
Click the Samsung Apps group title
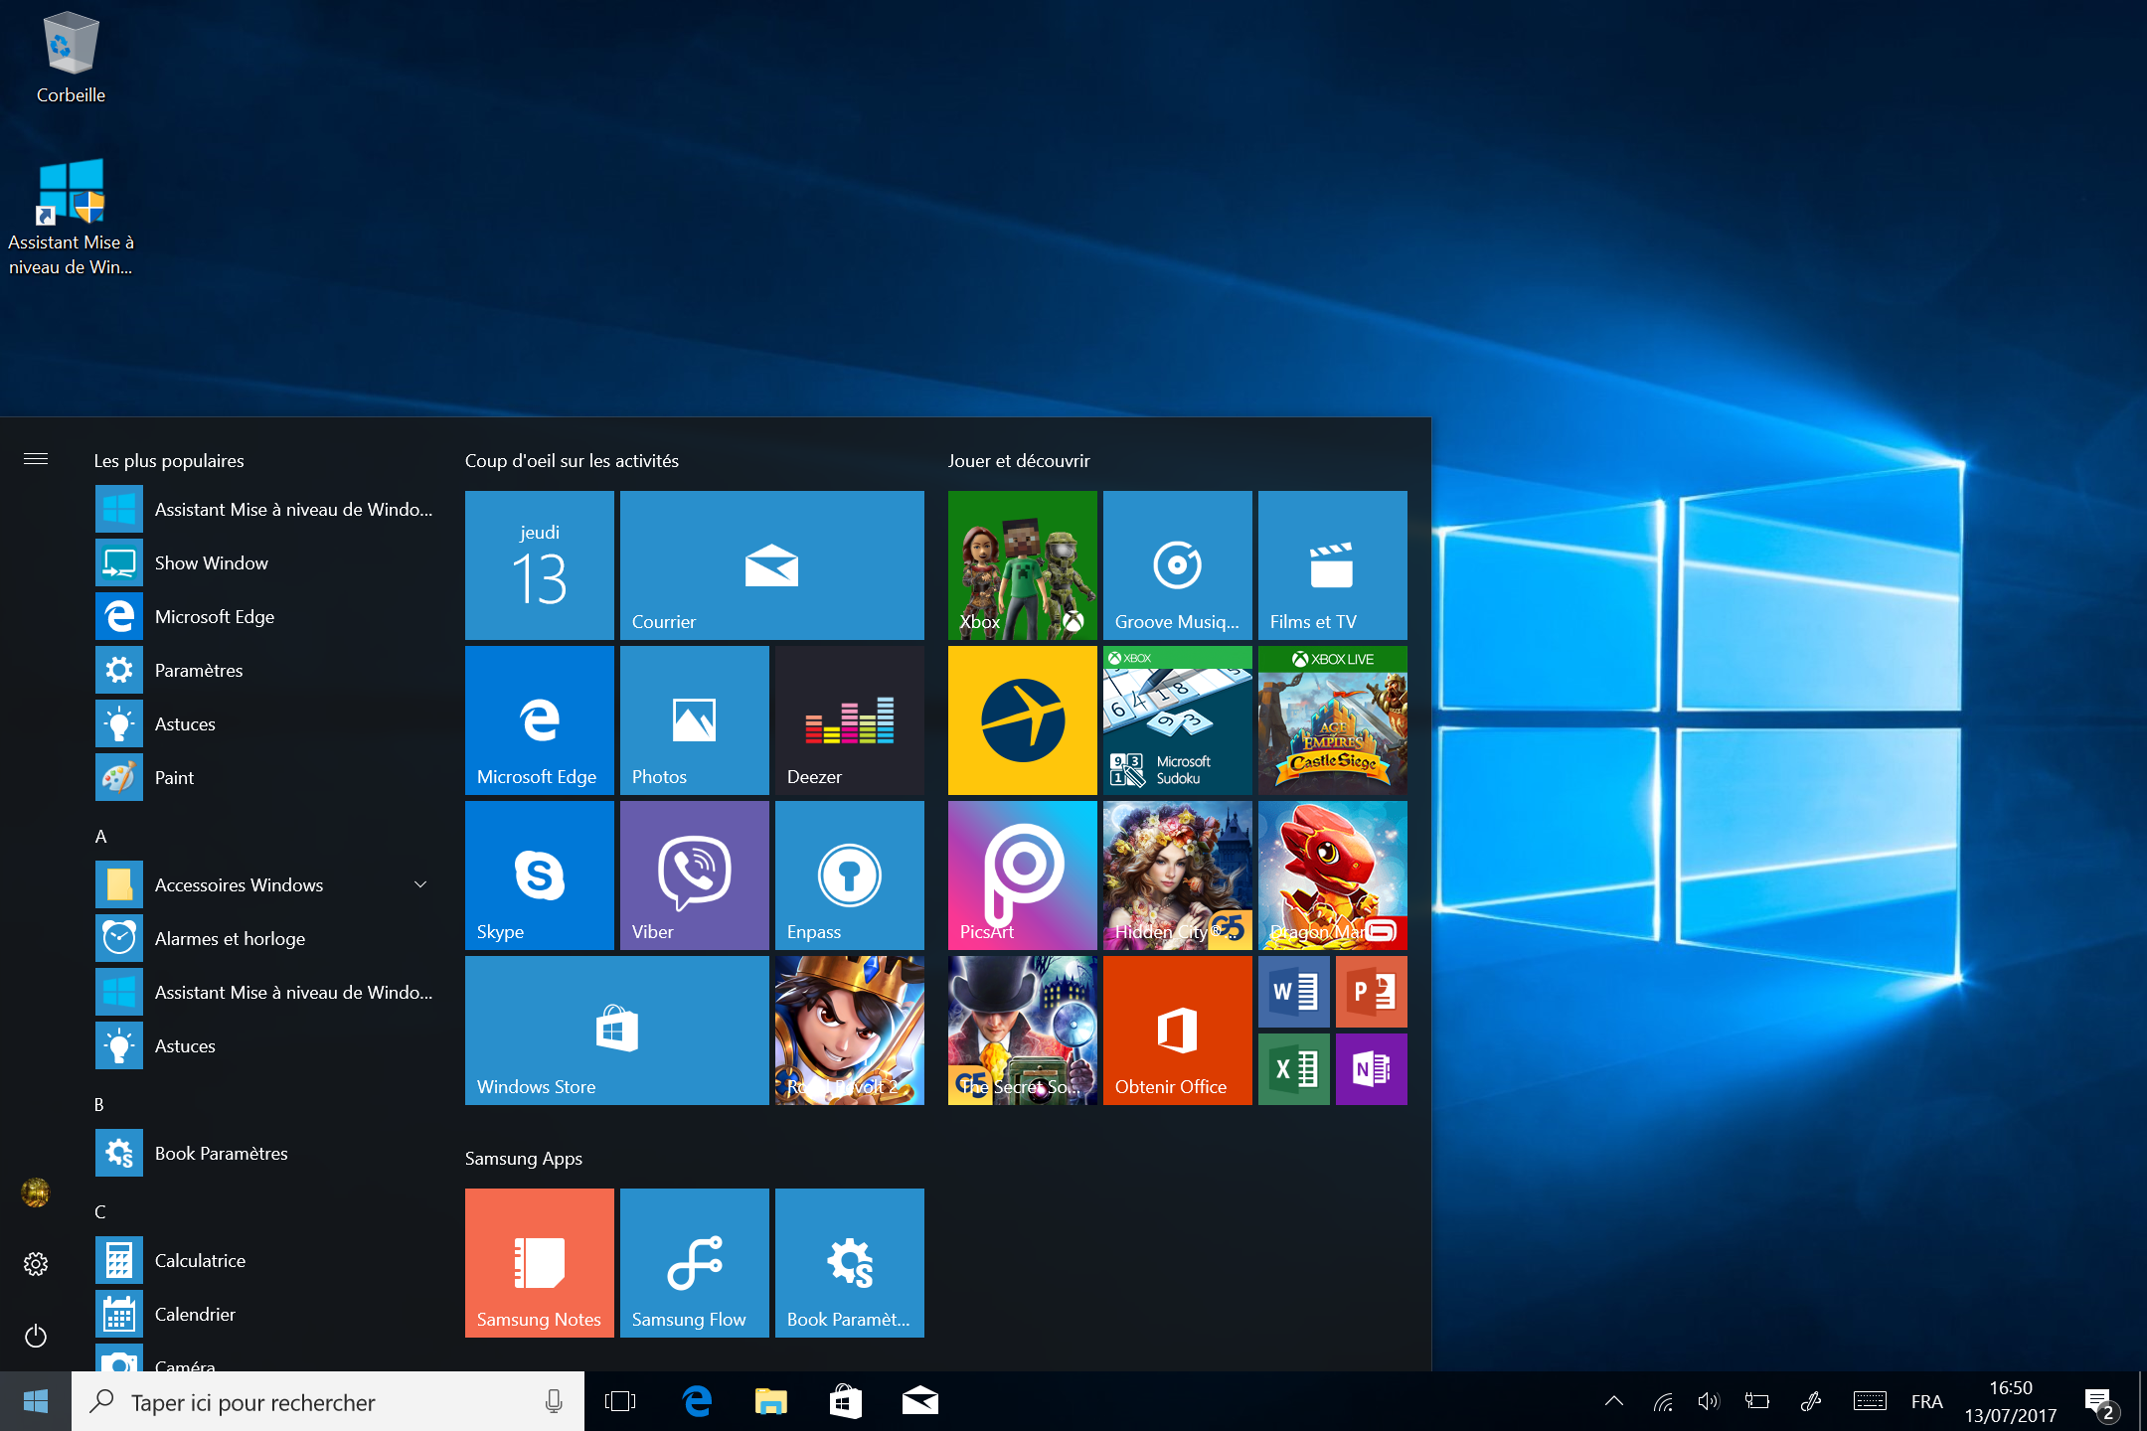[524, 1158]
